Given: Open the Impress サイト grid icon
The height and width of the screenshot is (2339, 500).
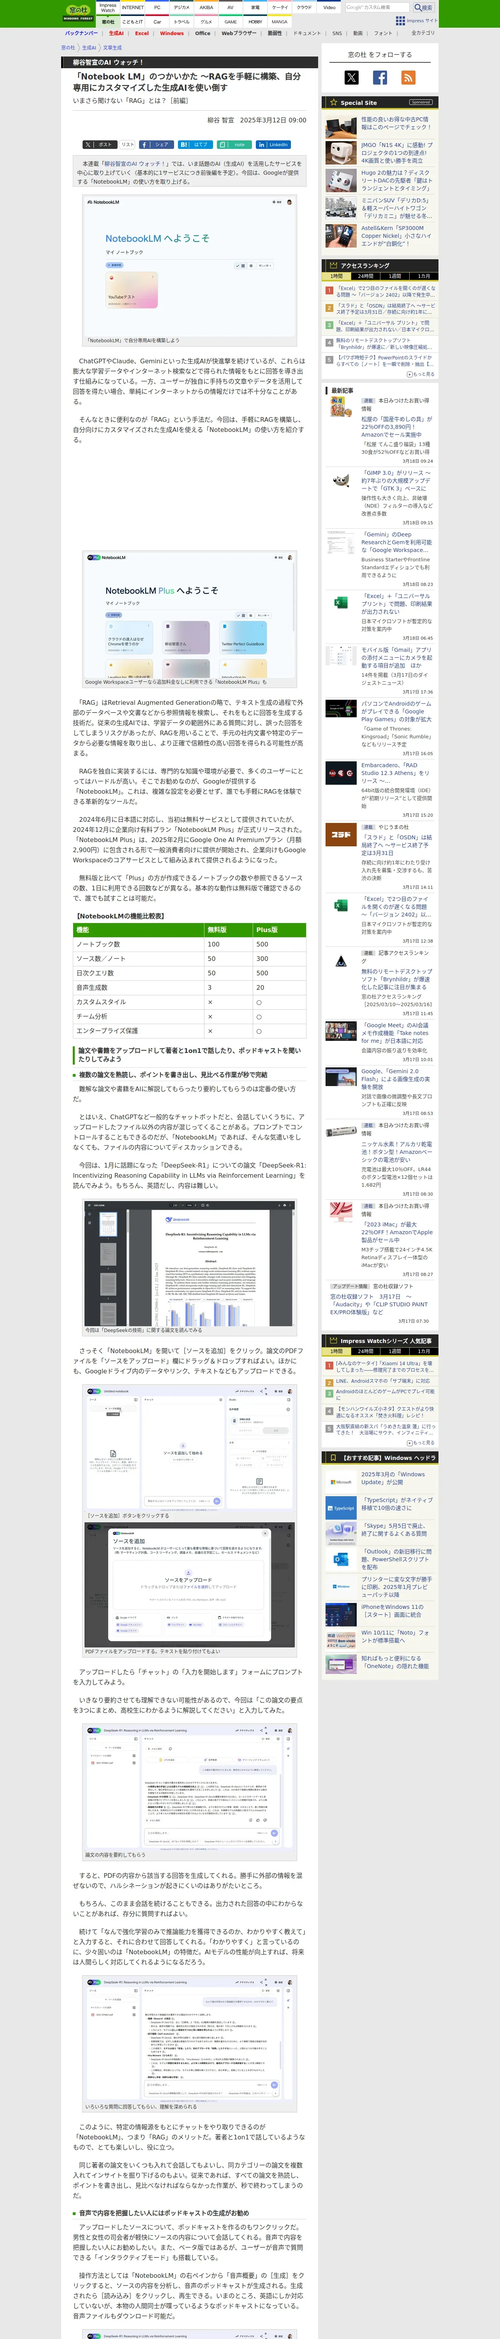Looking at the screenshot, I should (x=400, y=21).
